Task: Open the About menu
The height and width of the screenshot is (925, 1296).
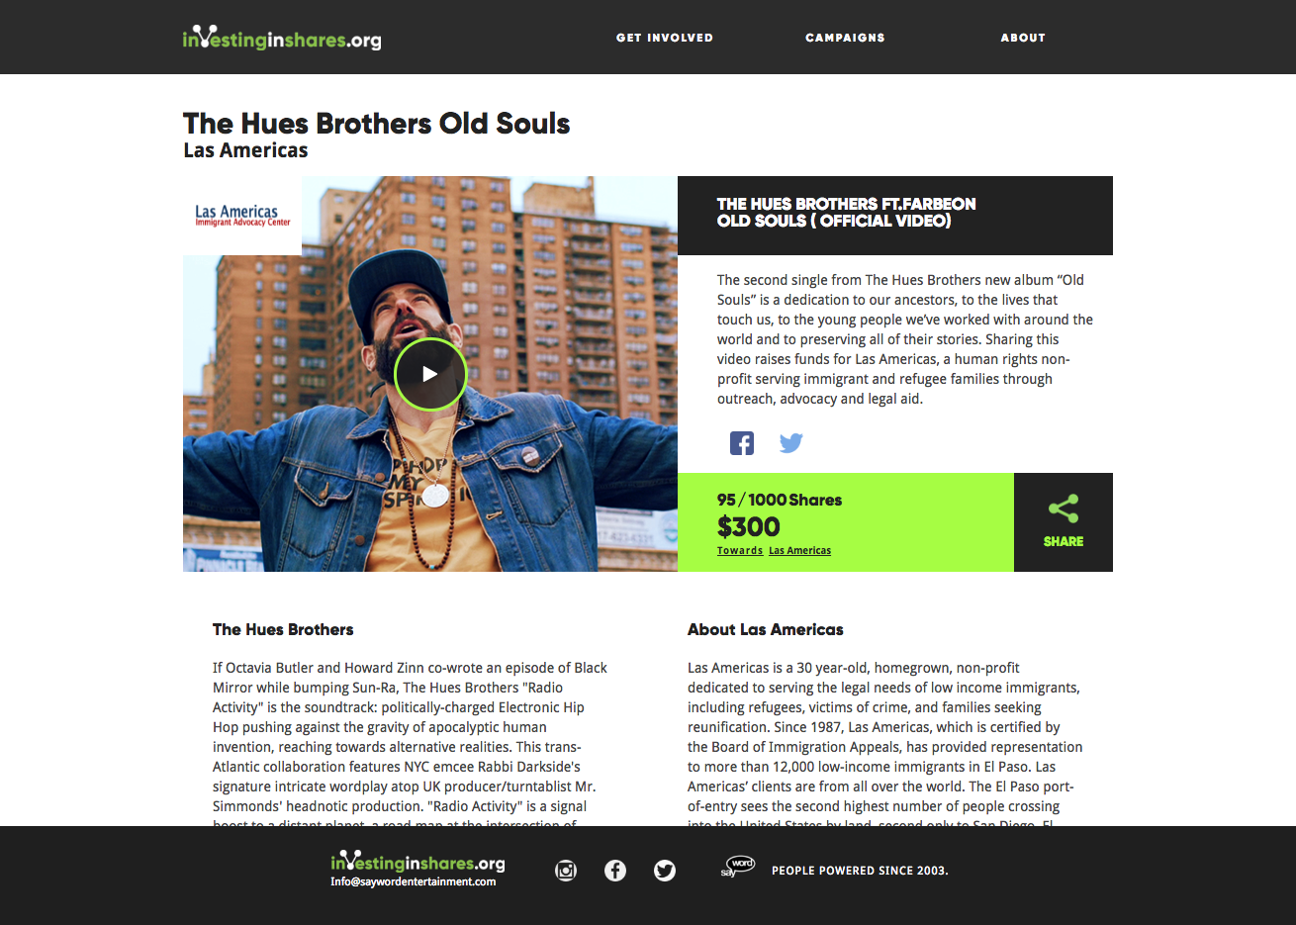Action: (x=1023, y=38)
